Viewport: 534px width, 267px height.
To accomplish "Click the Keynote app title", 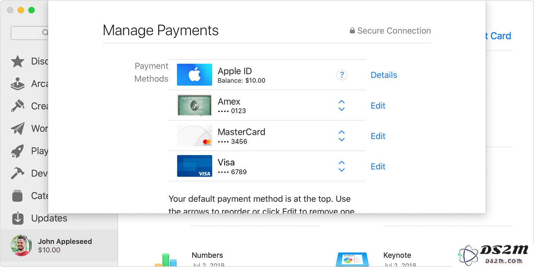I will [x=397, y=255].
